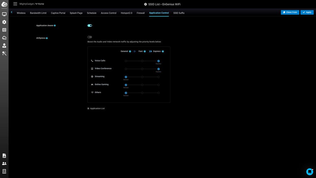316x178 pixels.
Task: Set Others slider to Express
Action: 158,93
